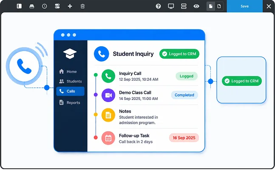Click the Student Inquiry heading
Viewport: 275px width, 170px height.
click(x=133, y=54)
